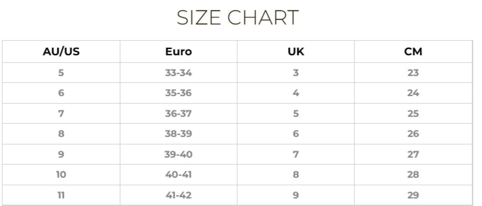Select Euro size 35-36 cell
Screen dimensions: 482x206
click(x=178, y=93)
